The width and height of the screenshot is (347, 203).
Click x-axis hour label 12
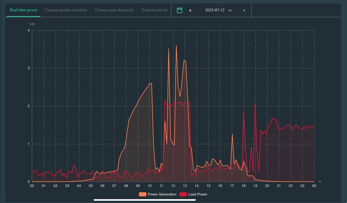[173, 186]
